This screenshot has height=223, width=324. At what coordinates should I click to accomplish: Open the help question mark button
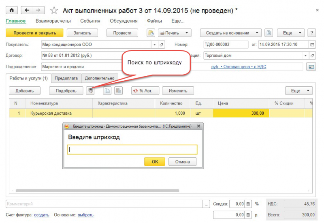point(311,33)
